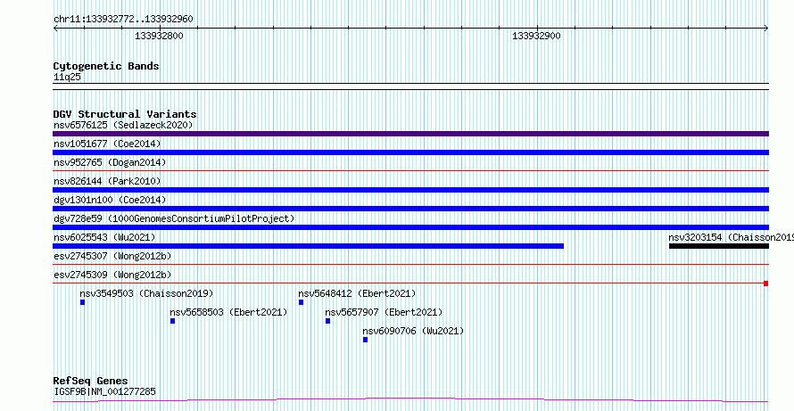The height and width of the screenshot is (411, 794).
Task: Click the blue square marker for nsv5648412
Action: click(x=302, y=302)
